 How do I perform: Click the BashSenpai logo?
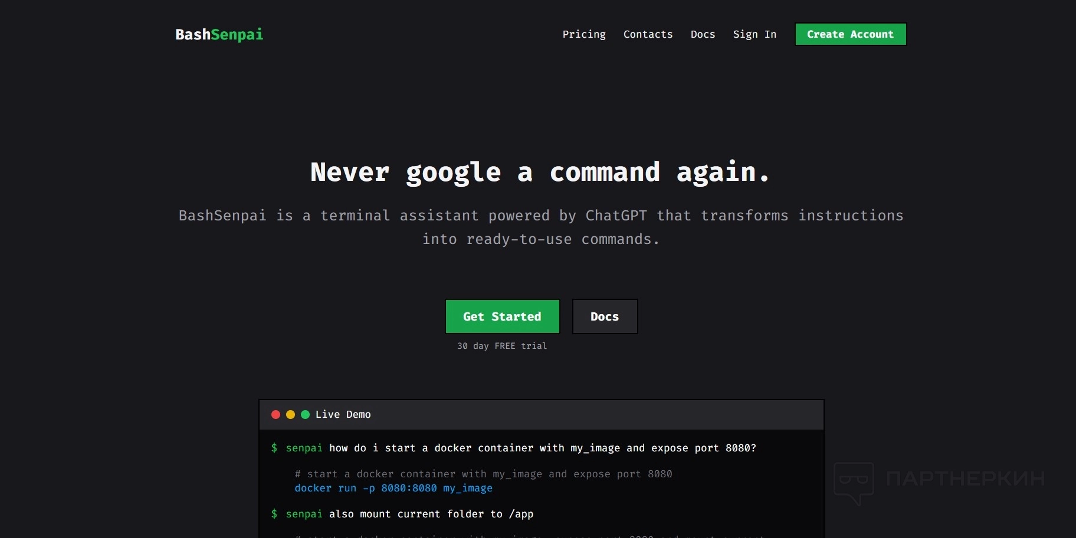tap(219, 35)
